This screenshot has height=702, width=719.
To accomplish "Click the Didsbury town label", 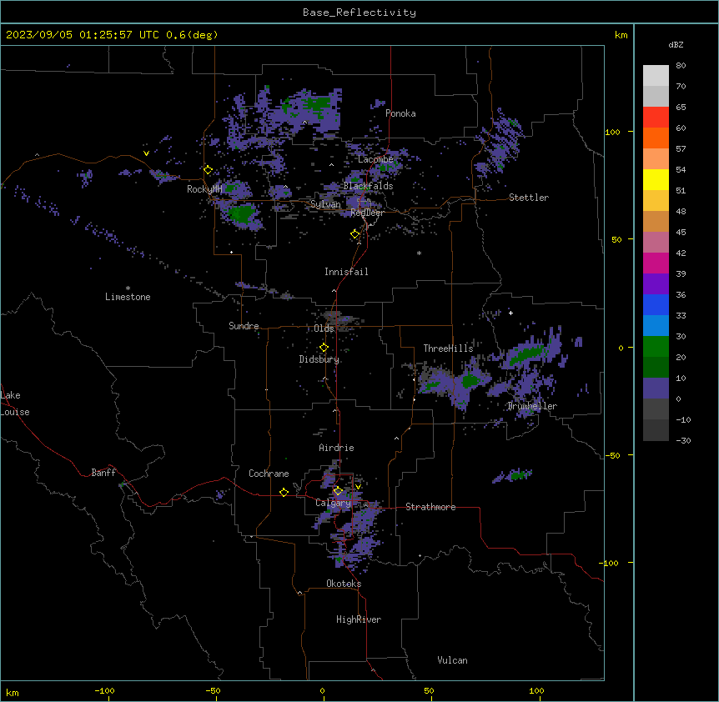I will [319, 359].
